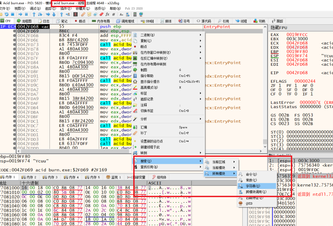Click the restart debugging toolbar icon
Viewport: 333px width, 226px height.
(x=6, y=14)
